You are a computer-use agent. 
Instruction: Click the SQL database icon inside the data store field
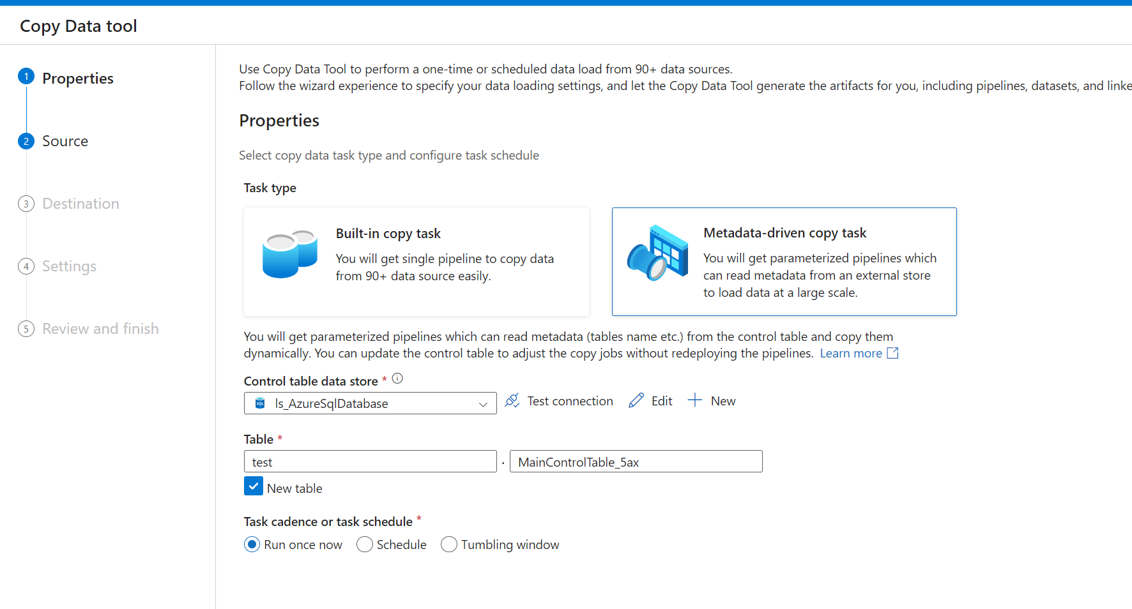259,403
